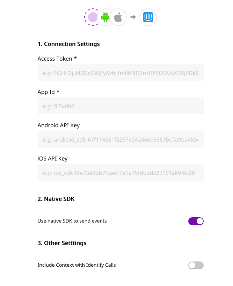The width and height of the screenshot is (233, 286).
Task: Click the Connection Settings section heading
Action: coord(68,44)
